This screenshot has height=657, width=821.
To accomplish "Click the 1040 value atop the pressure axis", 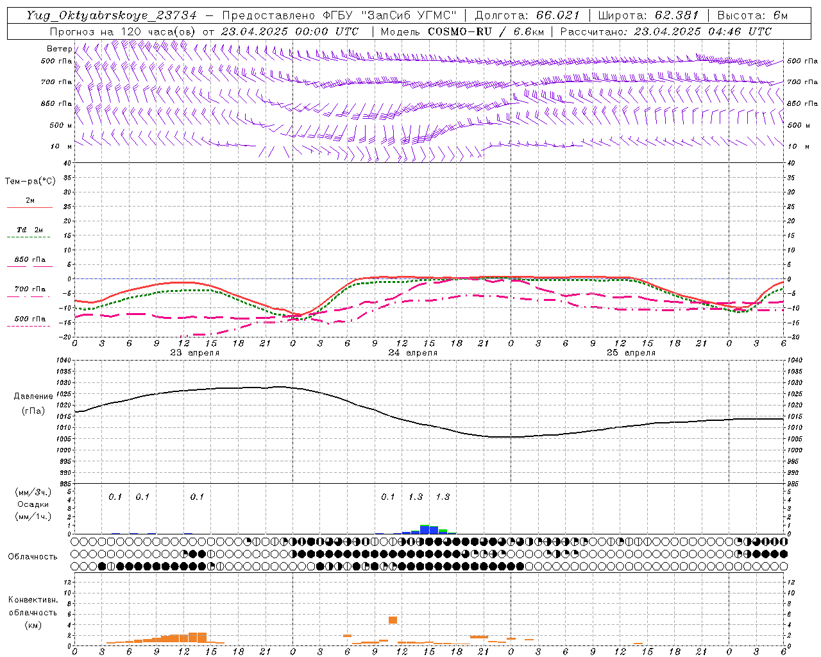I will point(63,360).
